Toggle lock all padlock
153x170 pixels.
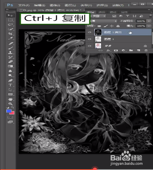(118, 26)
